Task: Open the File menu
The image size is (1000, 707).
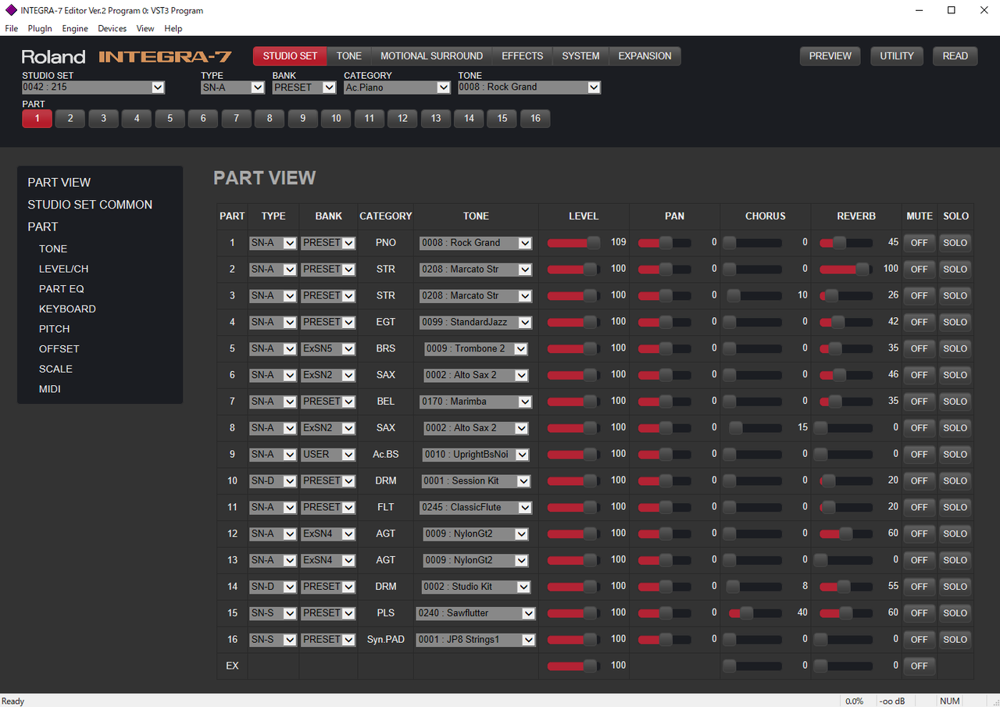Action: point(11,29)
